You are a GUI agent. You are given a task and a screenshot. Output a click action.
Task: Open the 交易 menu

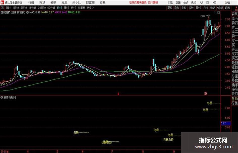click(x=103, y=3)
